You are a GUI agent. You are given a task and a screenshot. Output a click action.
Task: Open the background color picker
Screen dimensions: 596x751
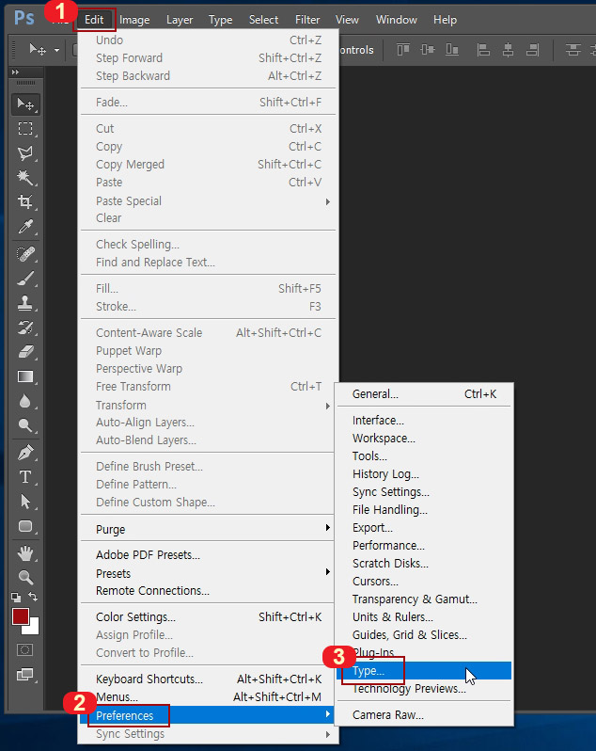tap(34, 628)
